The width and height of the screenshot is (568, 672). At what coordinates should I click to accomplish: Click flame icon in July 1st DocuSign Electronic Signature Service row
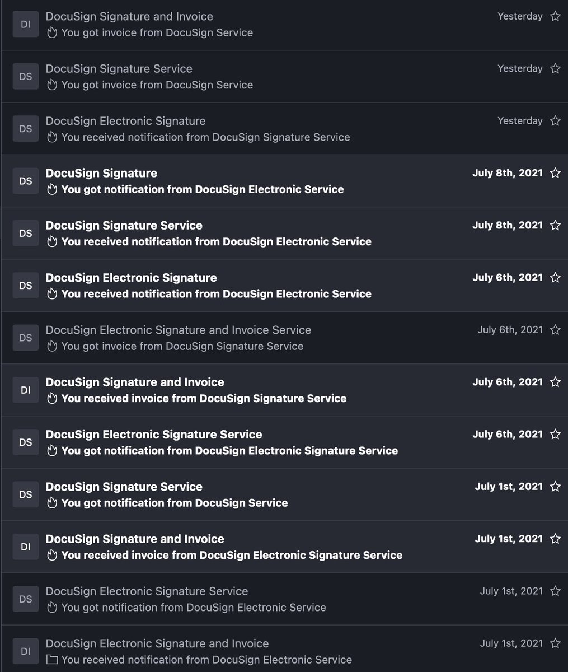(x=52, y=607)
